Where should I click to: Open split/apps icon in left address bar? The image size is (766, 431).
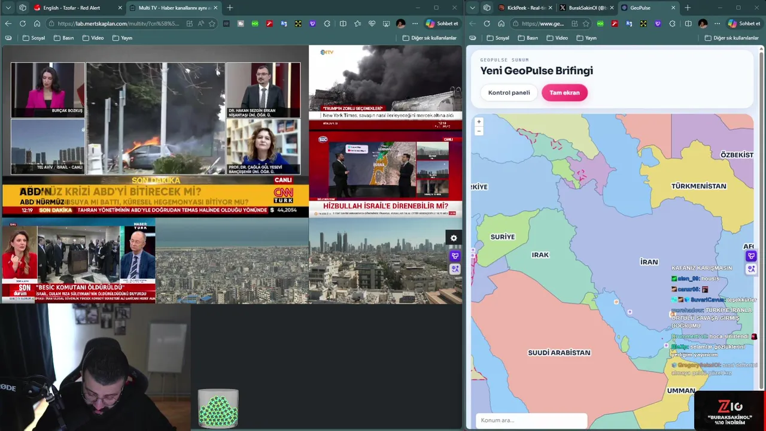point(189,23)
